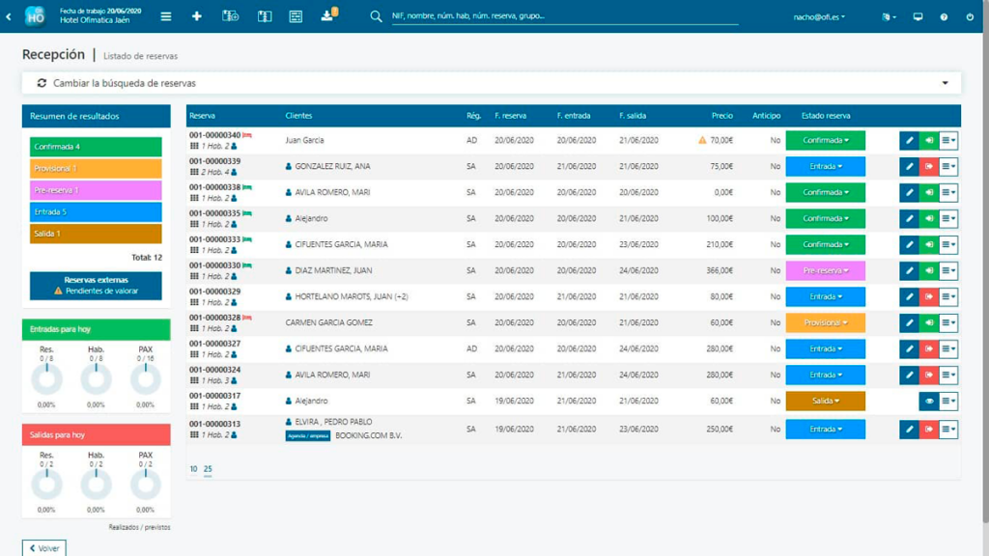Open the hamburger menu in top bar

[166, 16]
